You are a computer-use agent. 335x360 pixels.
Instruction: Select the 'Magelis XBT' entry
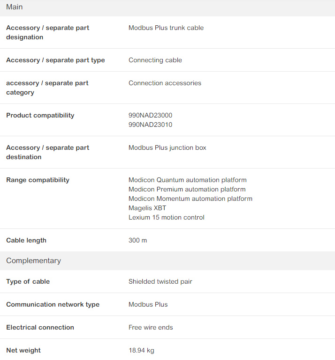[x=147, y=208]
